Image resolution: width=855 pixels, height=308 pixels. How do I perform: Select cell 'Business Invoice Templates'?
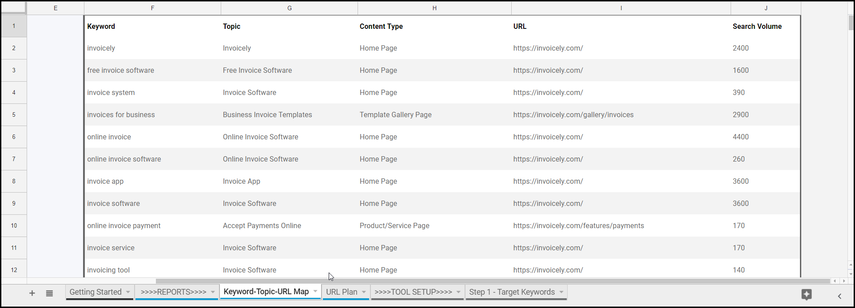click(289, 115)
